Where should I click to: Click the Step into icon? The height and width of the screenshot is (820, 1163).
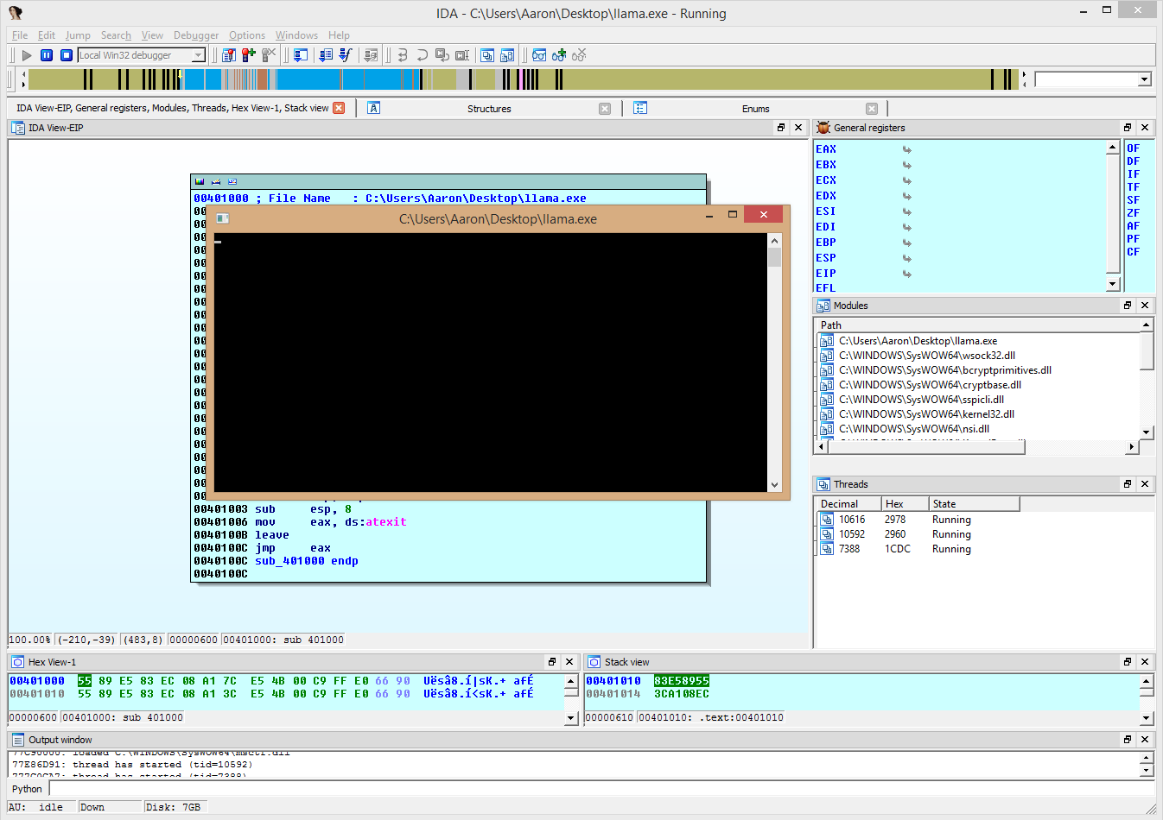[402, 55]
